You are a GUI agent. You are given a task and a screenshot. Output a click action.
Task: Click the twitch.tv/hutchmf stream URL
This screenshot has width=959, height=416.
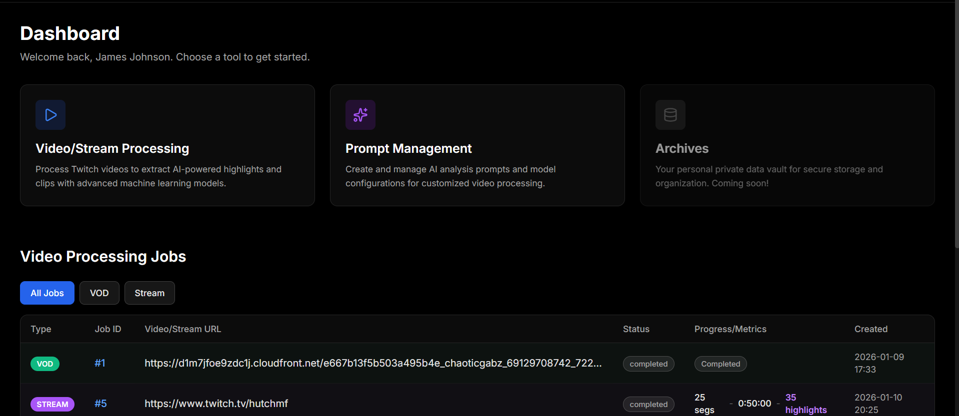216,404
